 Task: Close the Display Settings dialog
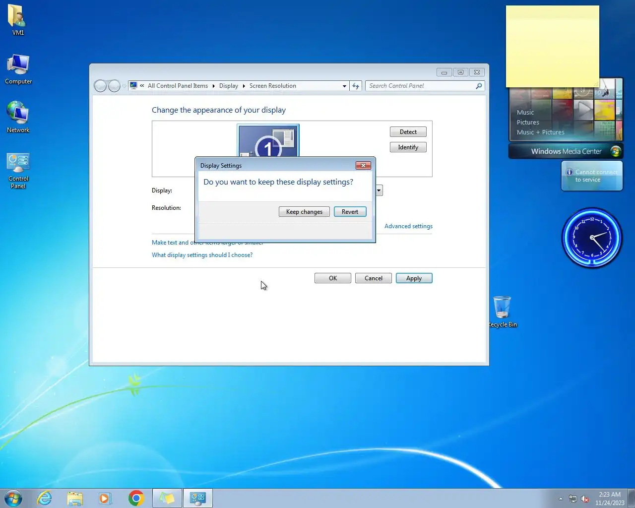point(363,165)
